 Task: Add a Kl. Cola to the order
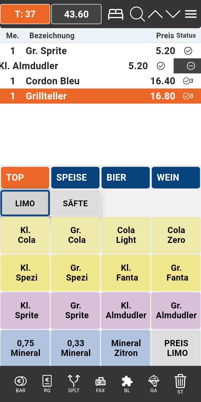click(25, 235)
